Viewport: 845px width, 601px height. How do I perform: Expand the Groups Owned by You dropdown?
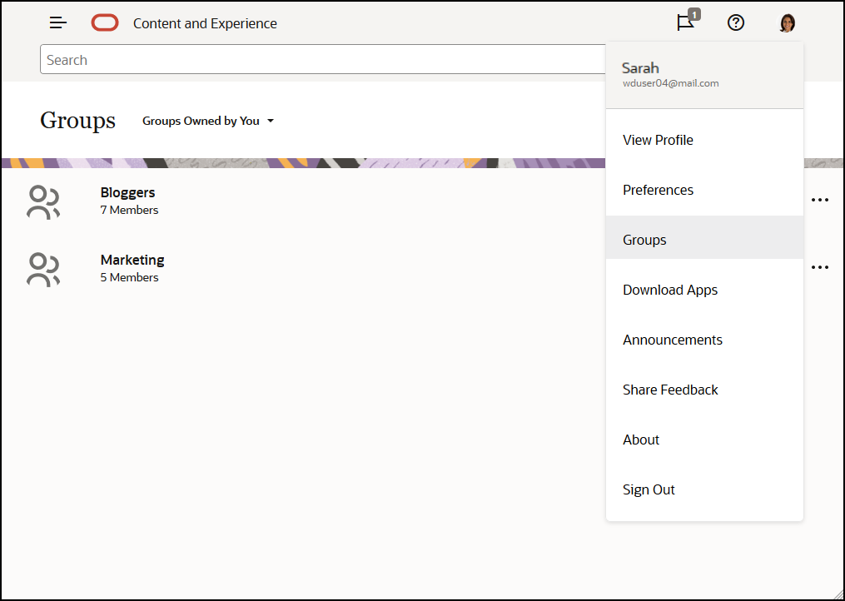tap(208, 121)
